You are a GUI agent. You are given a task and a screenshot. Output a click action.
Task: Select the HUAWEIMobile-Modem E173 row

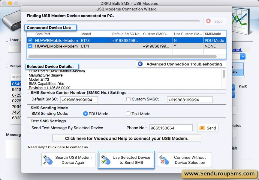127,40
